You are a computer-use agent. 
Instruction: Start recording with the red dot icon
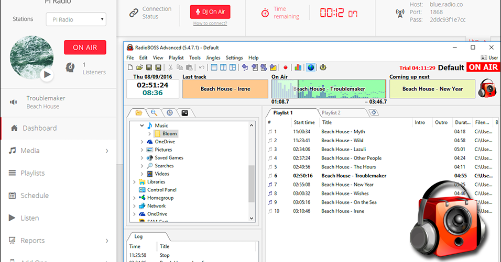pos(285,67)
